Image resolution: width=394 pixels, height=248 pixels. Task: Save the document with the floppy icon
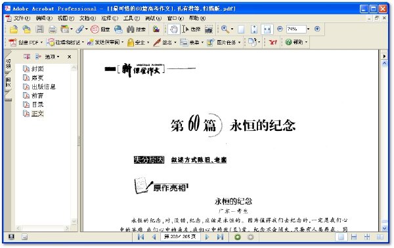tap(39, 30)
